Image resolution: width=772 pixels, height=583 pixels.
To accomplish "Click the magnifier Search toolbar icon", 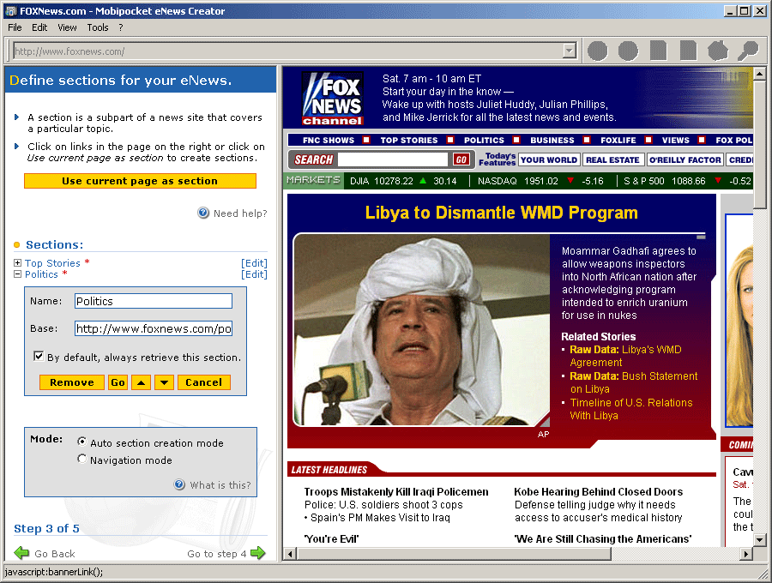I will pyautogui.click(x=748, y=51).
